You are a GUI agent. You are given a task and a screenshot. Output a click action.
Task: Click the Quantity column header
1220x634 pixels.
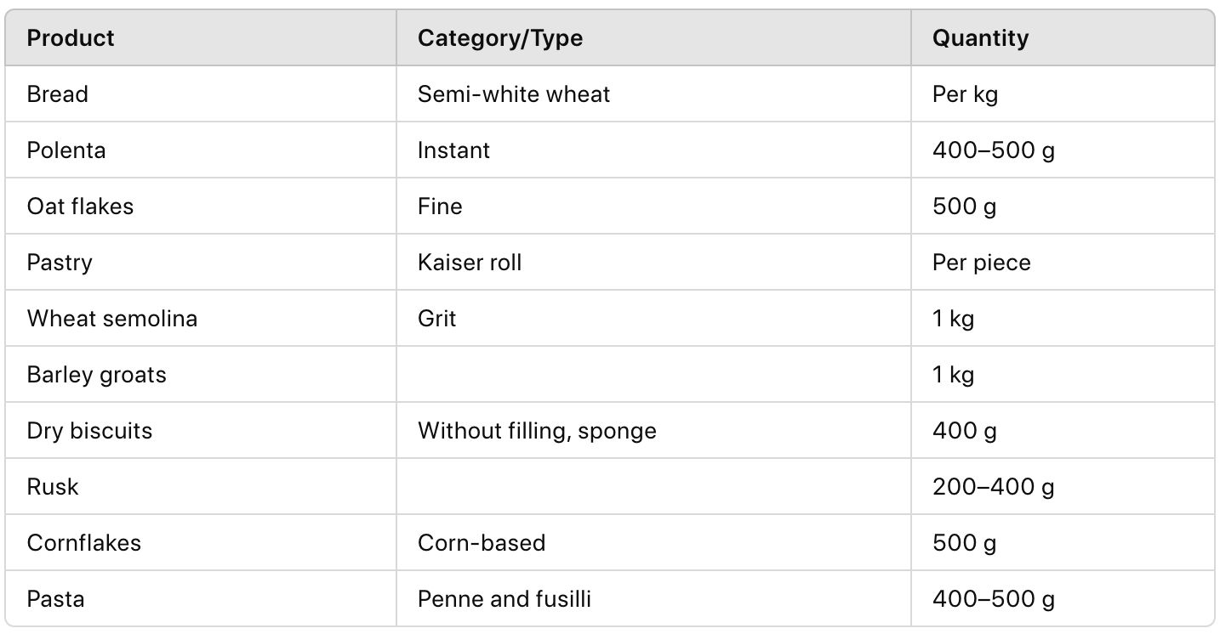(x=980, y=38)
